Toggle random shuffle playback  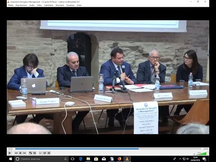49,153
